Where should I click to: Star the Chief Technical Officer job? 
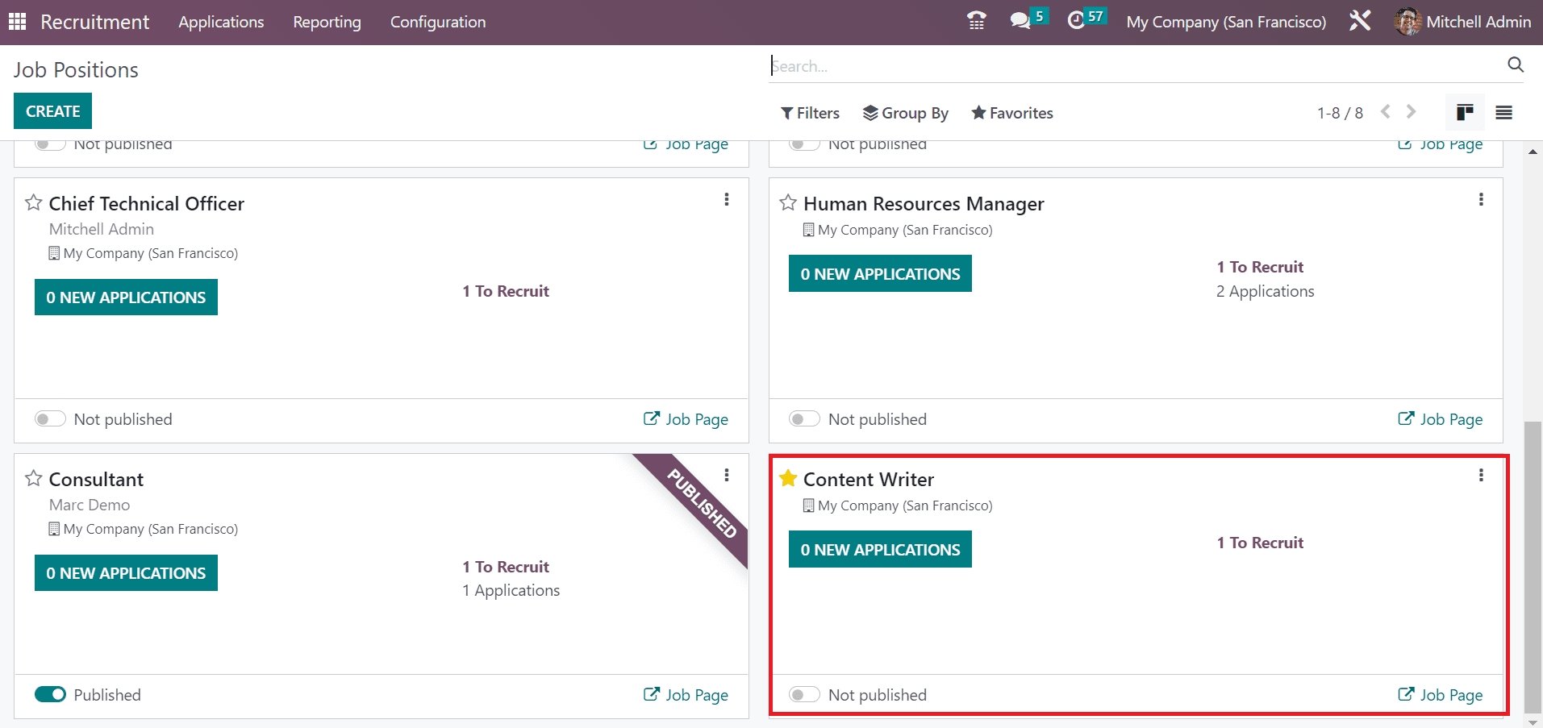33,203
